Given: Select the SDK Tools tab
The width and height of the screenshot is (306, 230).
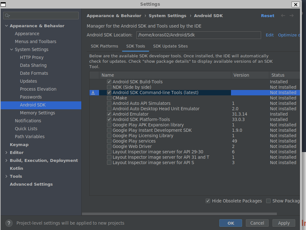Looking at the screenshot, I should [136, 46].
